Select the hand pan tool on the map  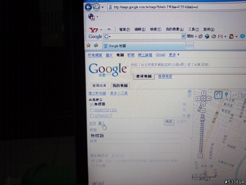218,95
